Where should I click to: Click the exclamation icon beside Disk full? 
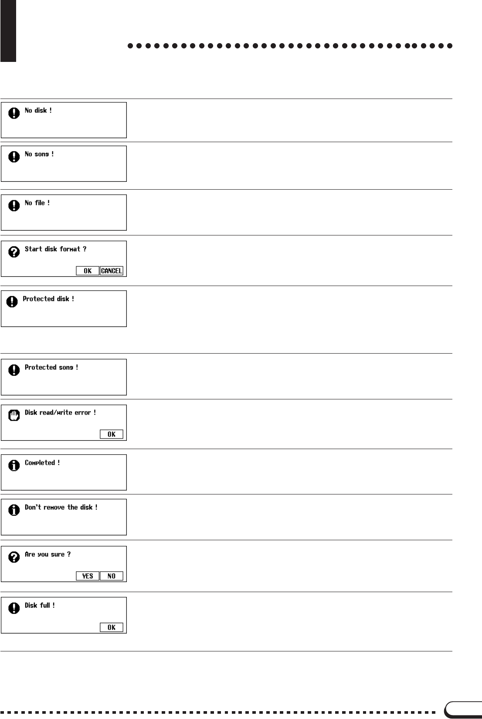14,608
